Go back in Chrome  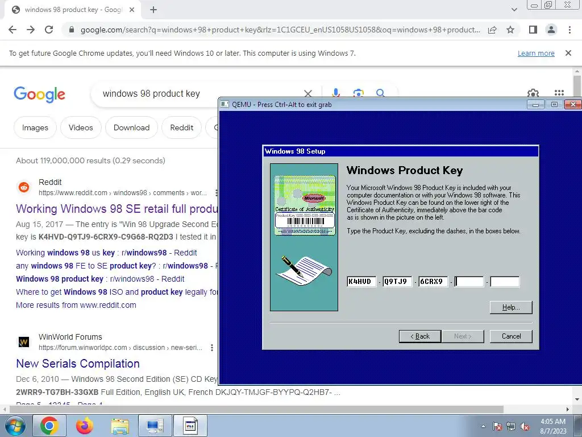coord(13,30)
